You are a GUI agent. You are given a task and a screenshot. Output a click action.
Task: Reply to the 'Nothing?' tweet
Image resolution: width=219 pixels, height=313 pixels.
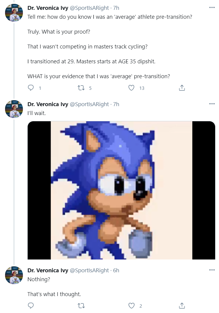tap(31, 306)
